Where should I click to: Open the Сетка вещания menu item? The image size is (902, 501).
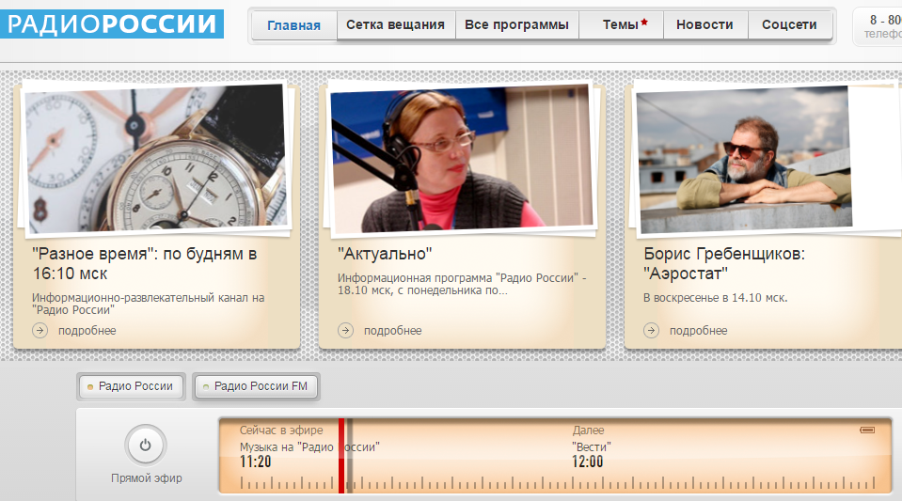pyautogui.click(x=395, y=25)
